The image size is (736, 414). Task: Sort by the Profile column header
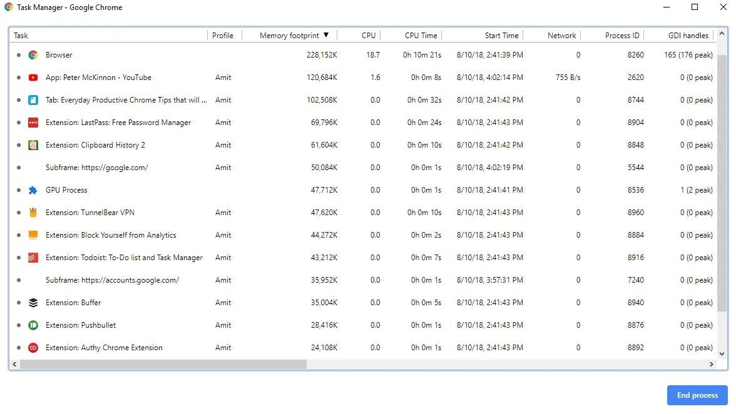coord(223,36)
